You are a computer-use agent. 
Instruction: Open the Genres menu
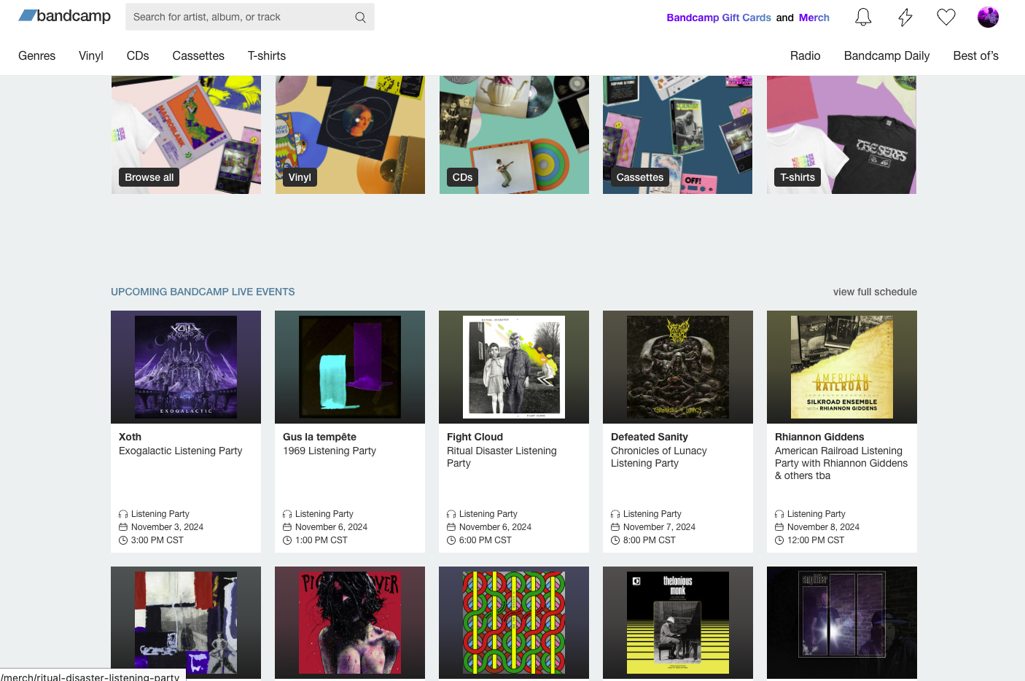[36, 56]
